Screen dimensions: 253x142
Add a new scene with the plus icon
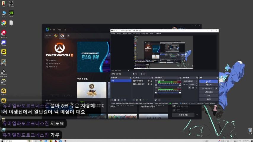click(x=112, y=100)
